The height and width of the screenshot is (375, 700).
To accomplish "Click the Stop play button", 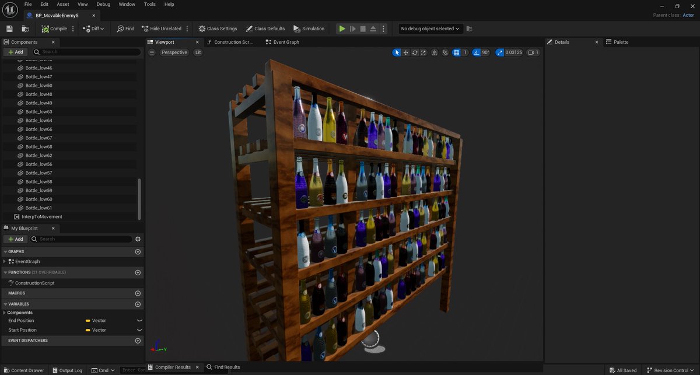I will tap(363, 29).
